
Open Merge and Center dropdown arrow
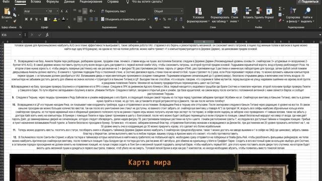(148, 19)
